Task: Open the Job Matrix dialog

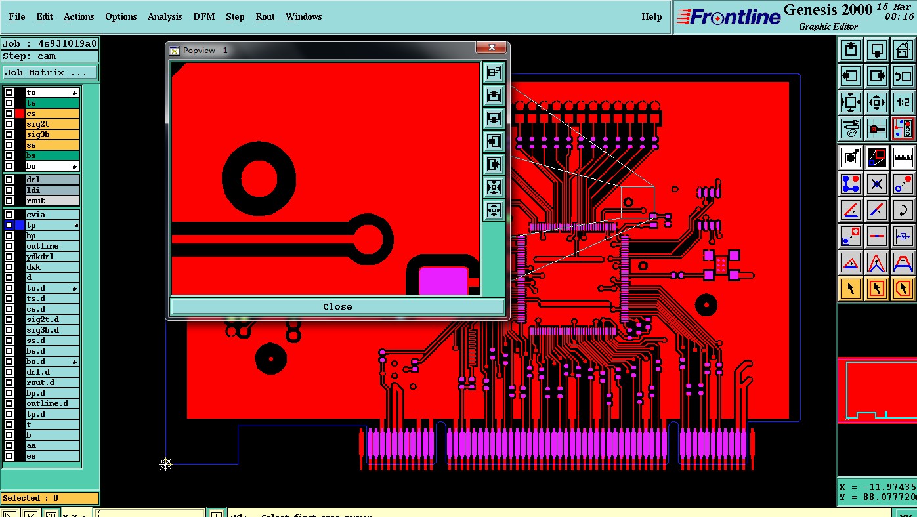Action: tap(50, 73)
